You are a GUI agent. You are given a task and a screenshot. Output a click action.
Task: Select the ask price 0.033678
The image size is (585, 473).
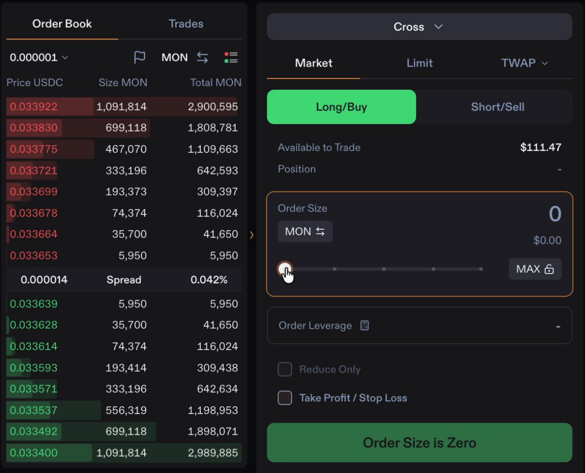tap(34, 213)
